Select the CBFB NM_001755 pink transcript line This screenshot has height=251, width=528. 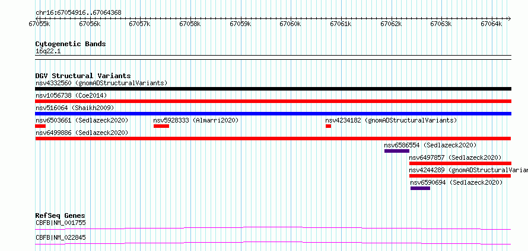click(273, 228)
